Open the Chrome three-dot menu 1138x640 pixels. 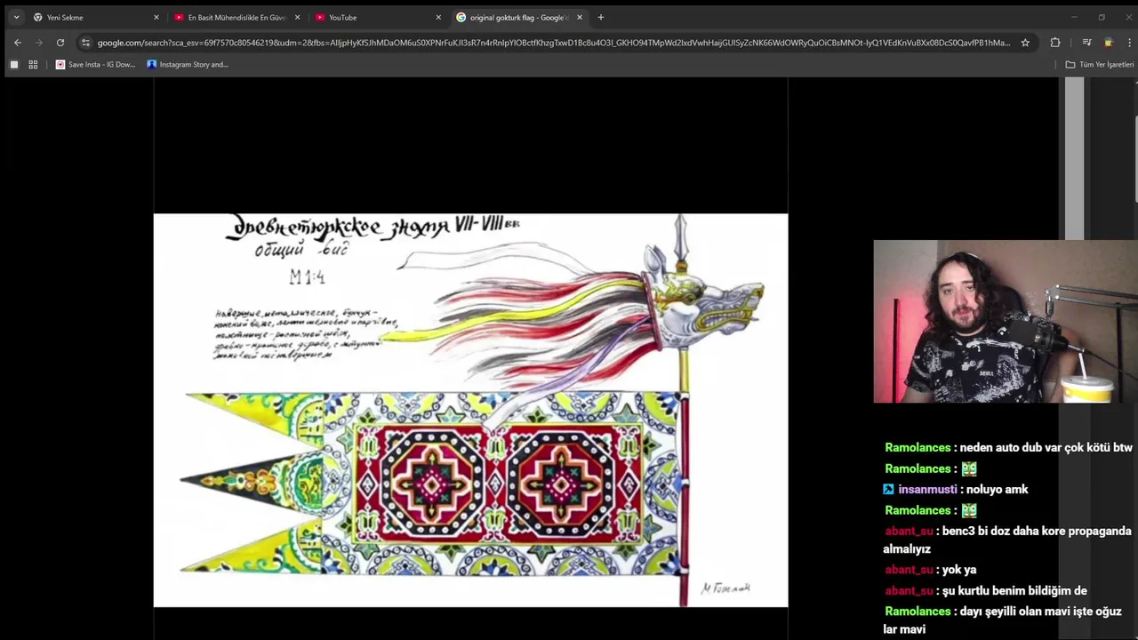click(x=1129, y=43)
